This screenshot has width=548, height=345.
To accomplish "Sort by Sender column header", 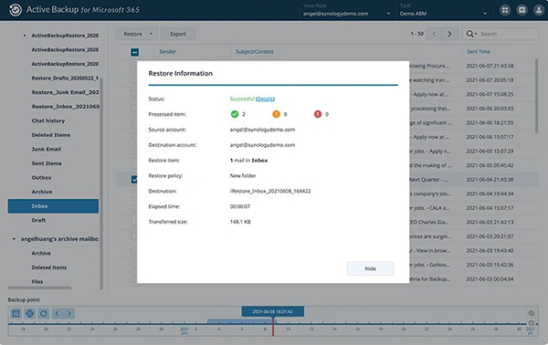I will tap(167, 52).
